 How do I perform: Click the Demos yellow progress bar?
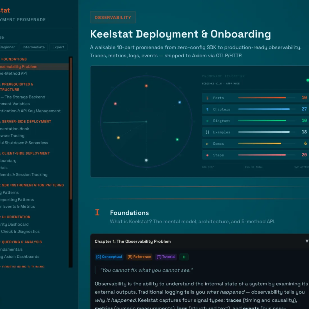(260, 144)
